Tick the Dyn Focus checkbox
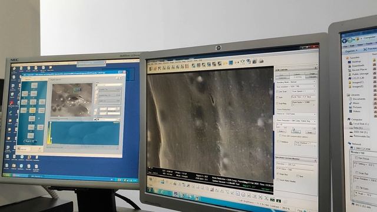Image resolution: width=377 pixels, height=212 pixels. 357,158
